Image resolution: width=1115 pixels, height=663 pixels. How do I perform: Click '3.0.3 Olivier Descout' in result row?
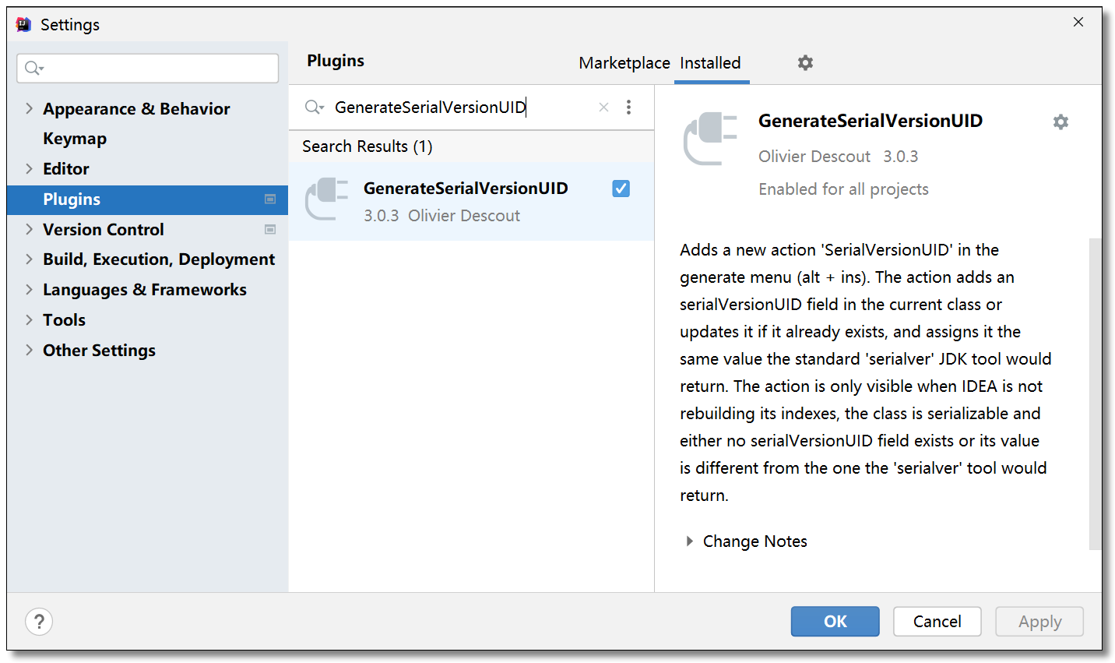(x=441, y=216)
